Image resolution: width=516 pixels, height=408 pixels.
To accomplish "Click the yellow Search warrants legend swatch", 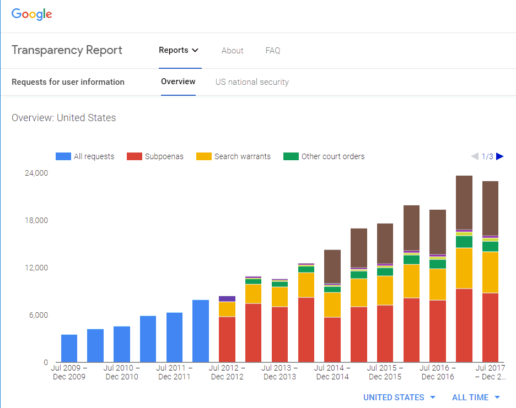I will click(204, 156).
